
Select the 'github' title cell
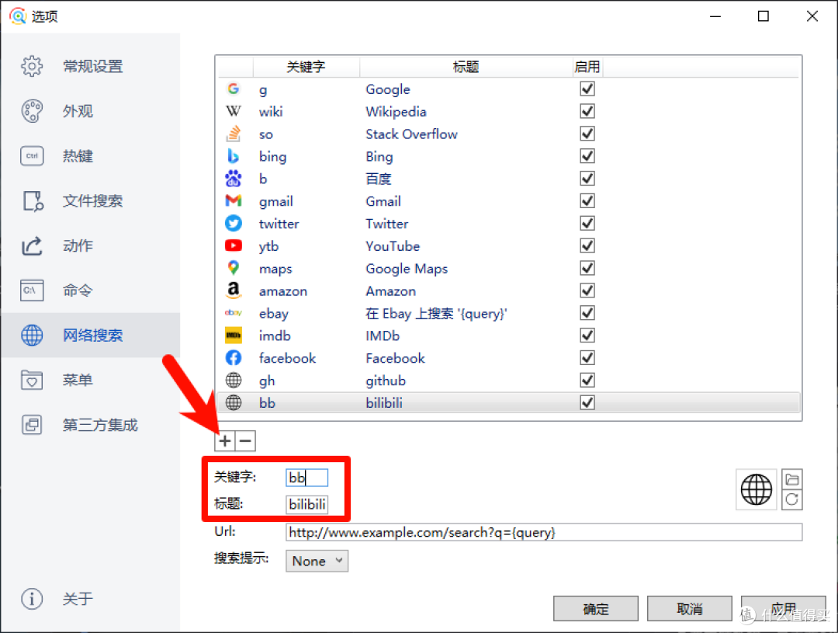click(x=386, y=381)
